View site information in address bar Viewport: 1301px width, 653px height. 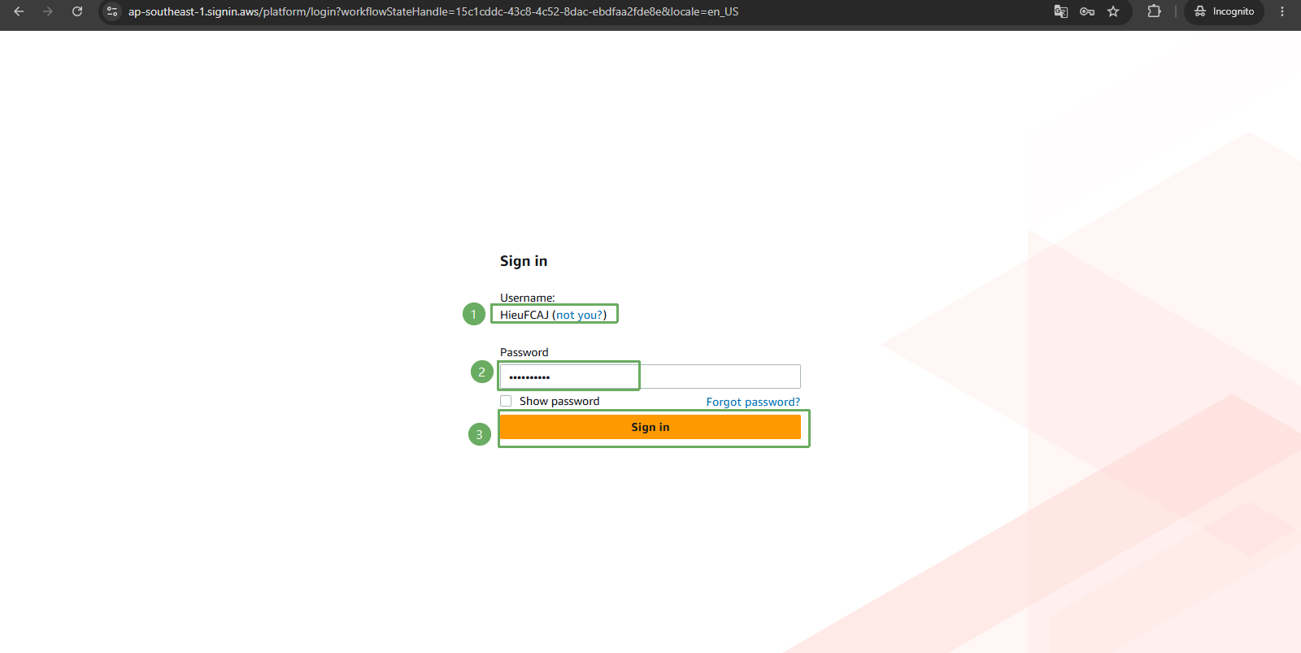pyautogui.click(x=112, y=11)
